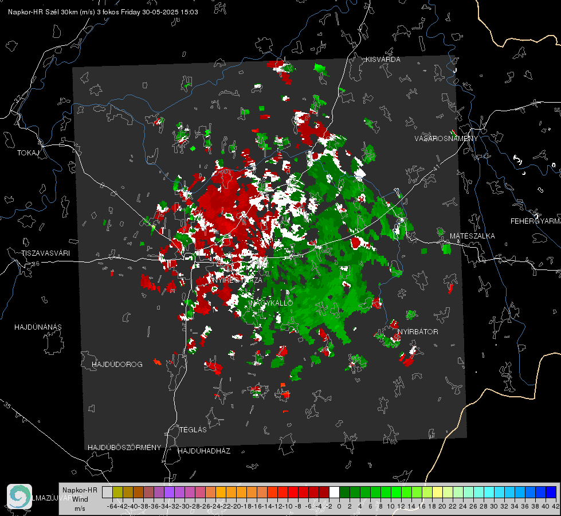
Task: Click the swirl logo icon at bottom left
Action: pyautogui.click(x=19, y=497)
